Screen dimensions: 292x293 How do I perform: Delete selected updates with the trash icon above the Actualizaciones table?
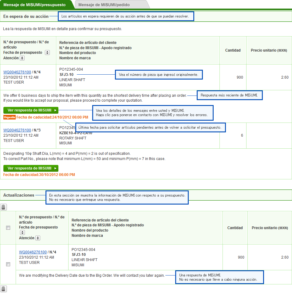3,207
